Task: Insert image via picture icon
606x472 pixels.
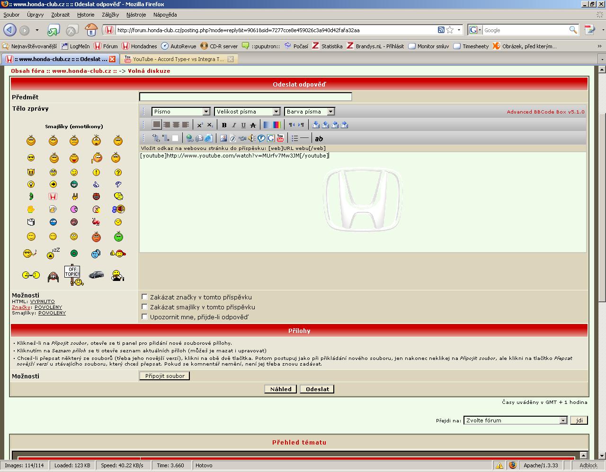Action: tap(223, 139)
